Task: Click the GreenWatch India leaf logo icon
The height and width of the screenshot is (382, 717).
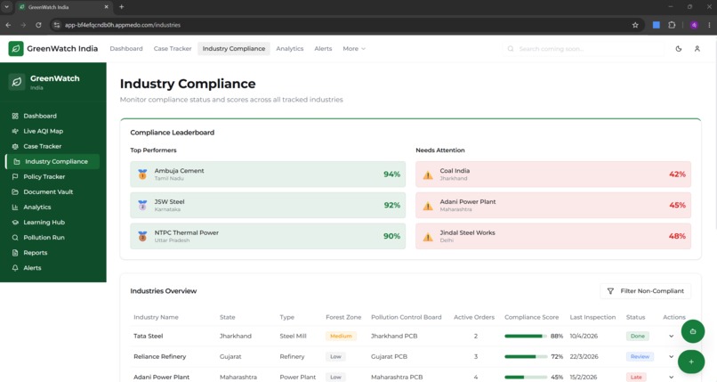Action: [x=16, y=48]
